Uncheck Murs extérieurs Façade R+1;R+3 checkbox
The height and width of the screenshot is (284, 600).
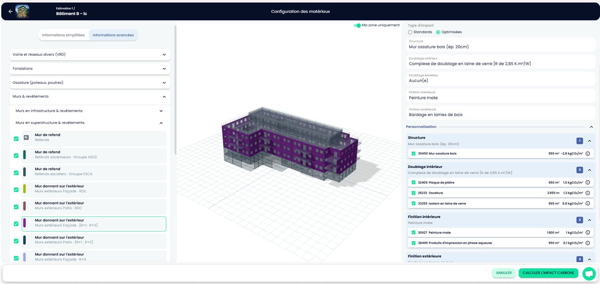pos(16,224)
